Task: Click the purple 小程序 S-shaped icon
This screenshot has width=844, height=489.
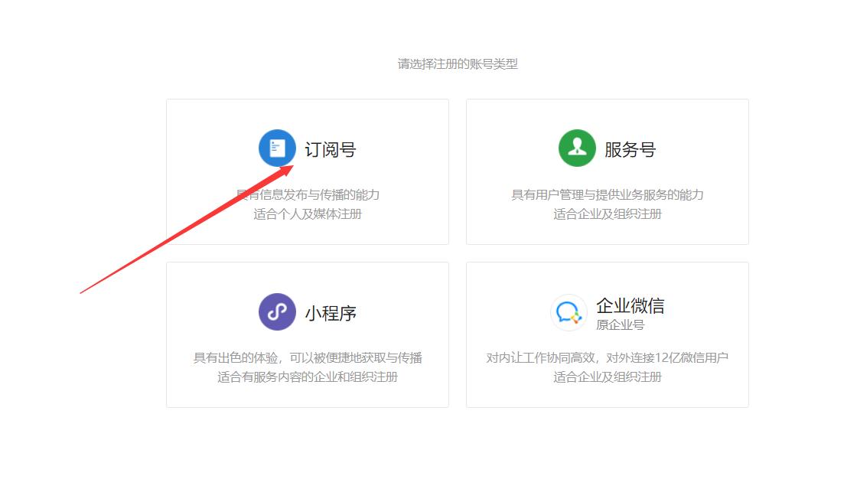Action: tap(277, 311)
